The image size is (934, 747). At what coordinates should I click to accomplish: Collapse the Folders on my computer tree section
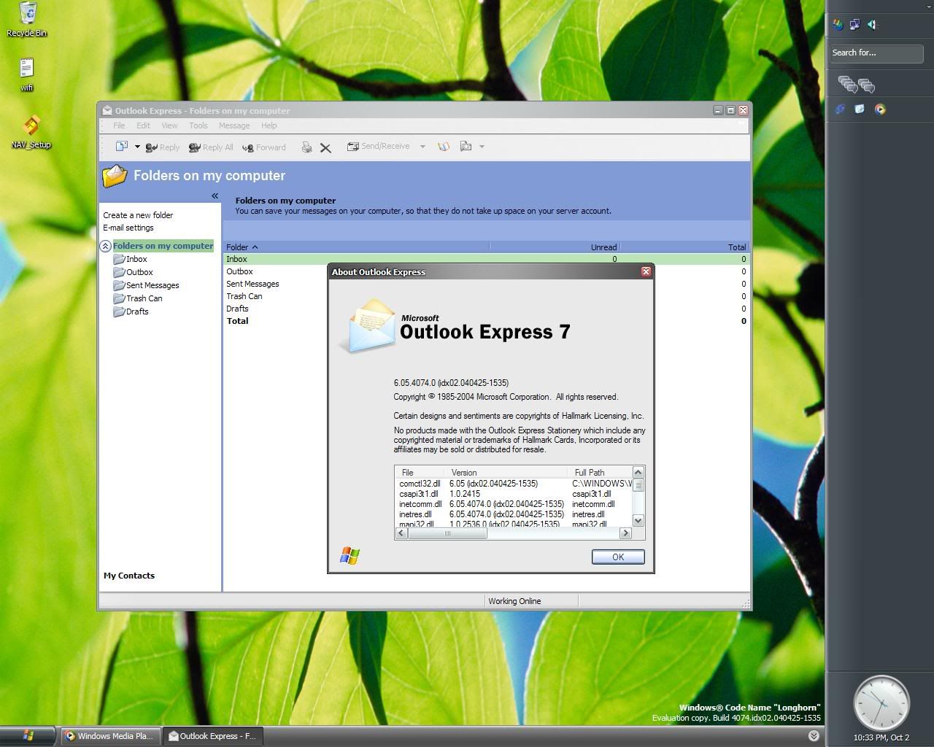coord(106,246)
